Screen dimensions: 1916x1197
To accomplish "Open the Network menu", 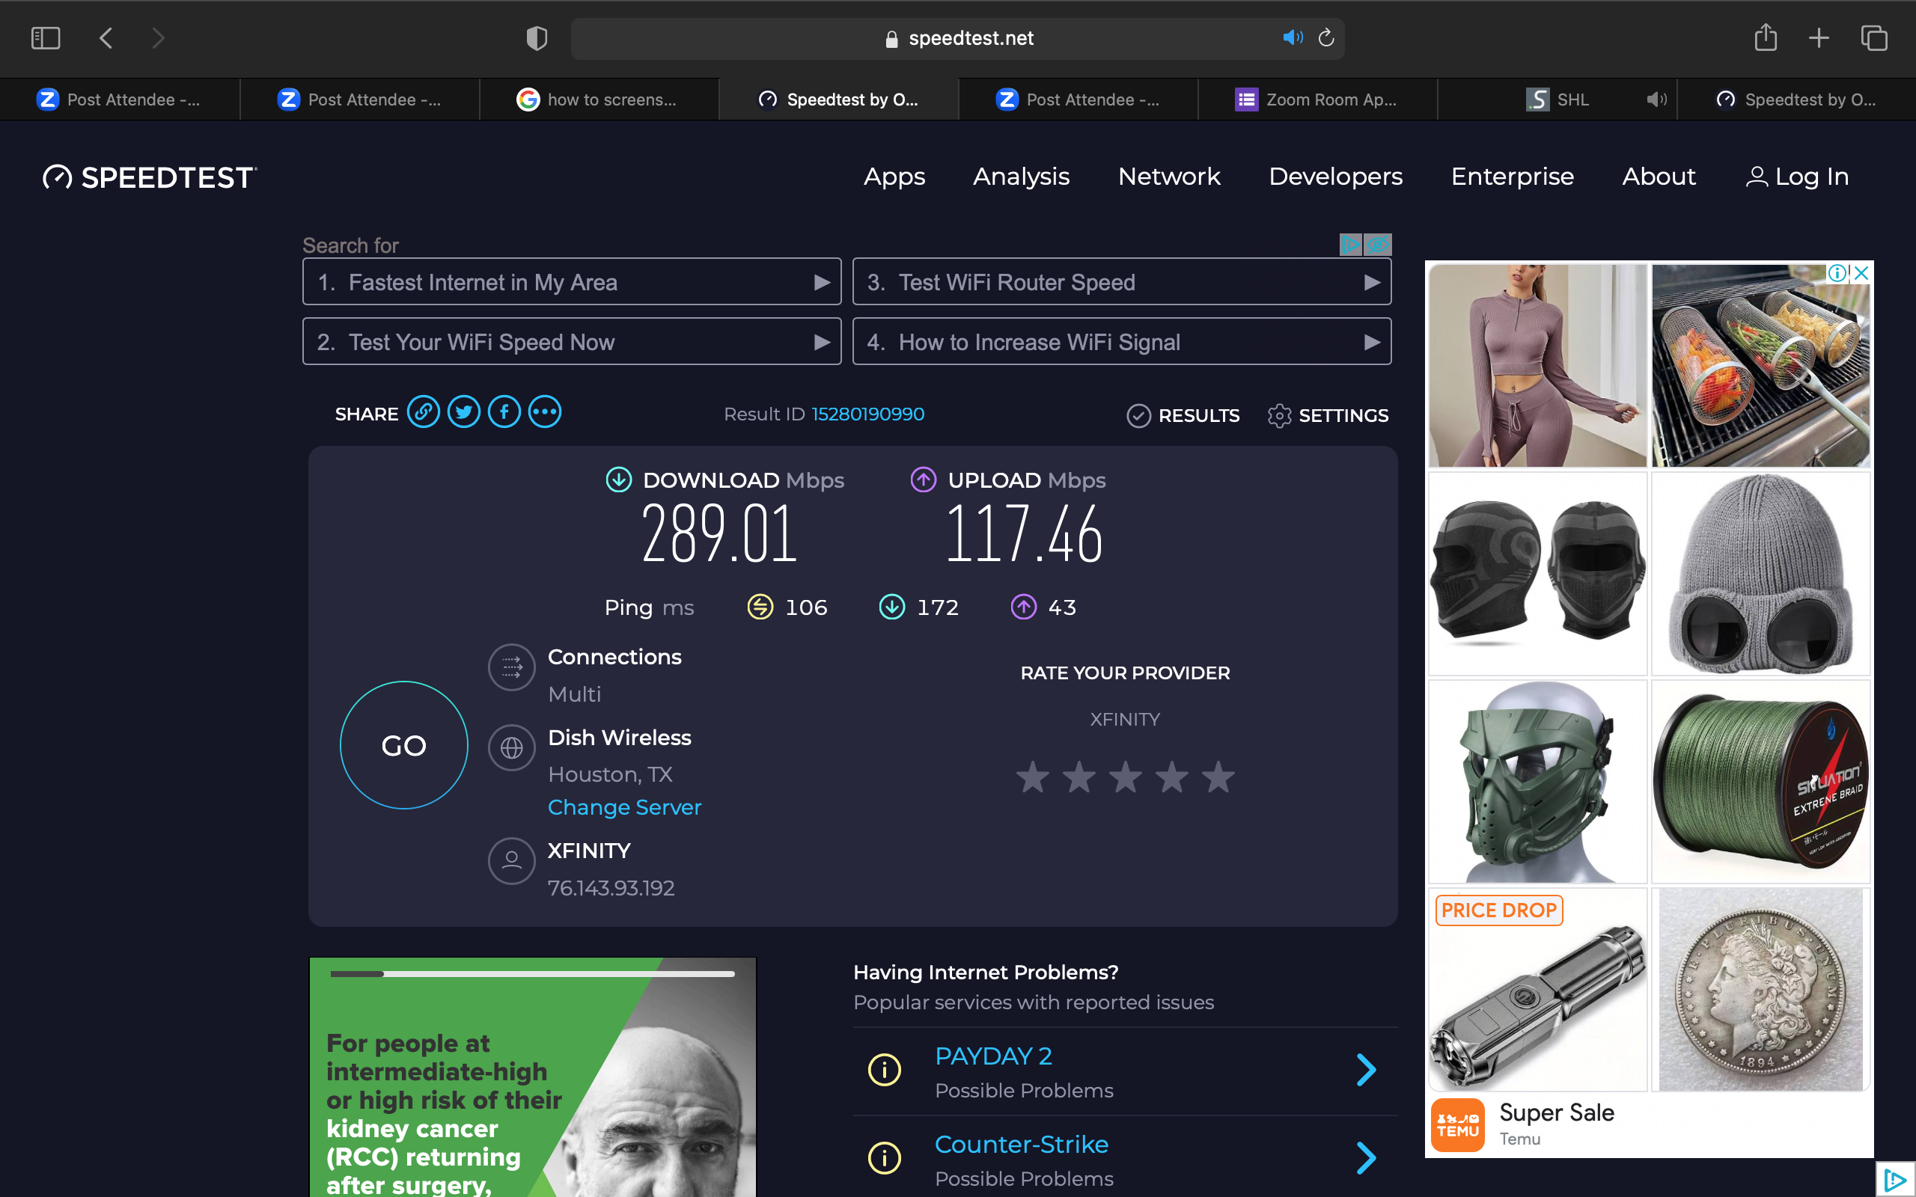I will (x=1169, y=177).
